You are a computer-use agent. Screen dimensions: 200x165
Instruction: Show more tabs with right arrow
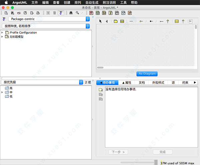click(x=195, y=82)
